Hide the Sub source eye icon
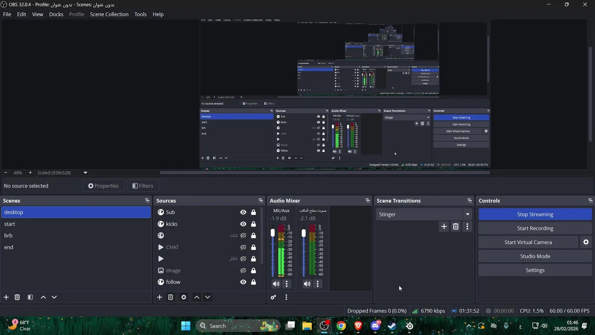This screenshot has height=335, width=595. (243, 212)
